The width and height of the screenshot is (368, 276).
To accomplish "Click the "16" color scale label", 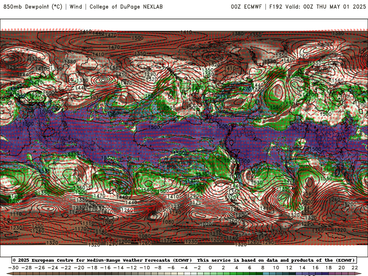I will click(x=316, y=268).
